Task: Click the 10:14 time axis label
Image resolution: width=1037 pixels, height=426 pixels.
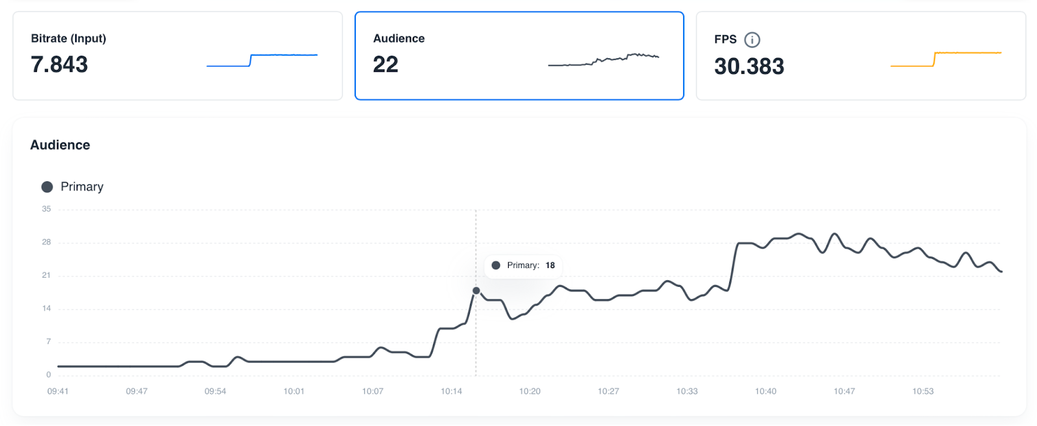Action: 451,392
